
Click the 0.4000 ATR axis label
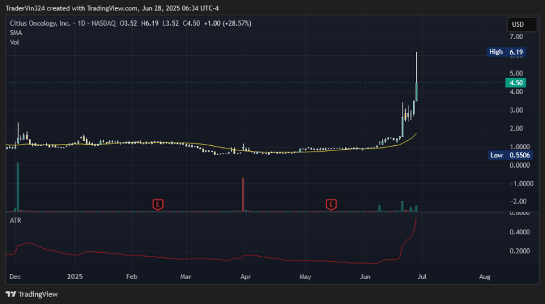(x=519, y=232)
